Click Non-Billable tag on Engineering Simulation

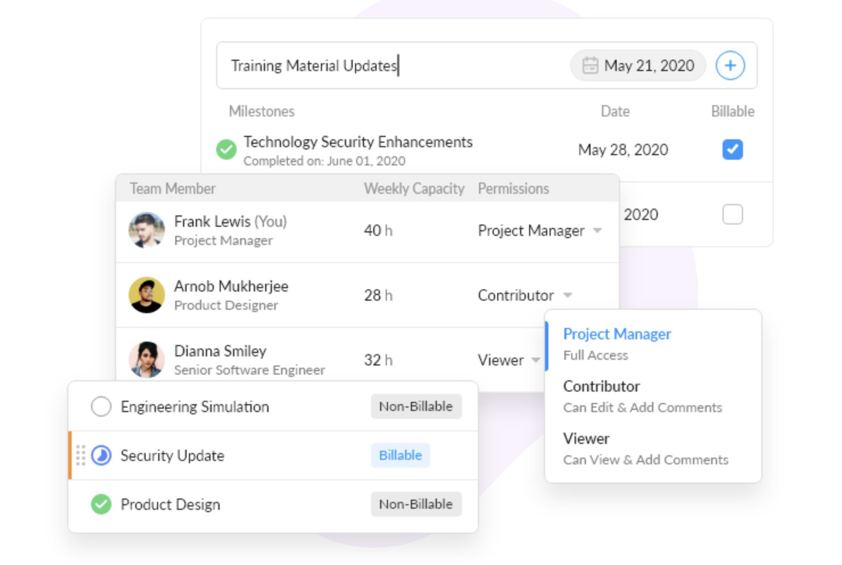pos(416,406)
